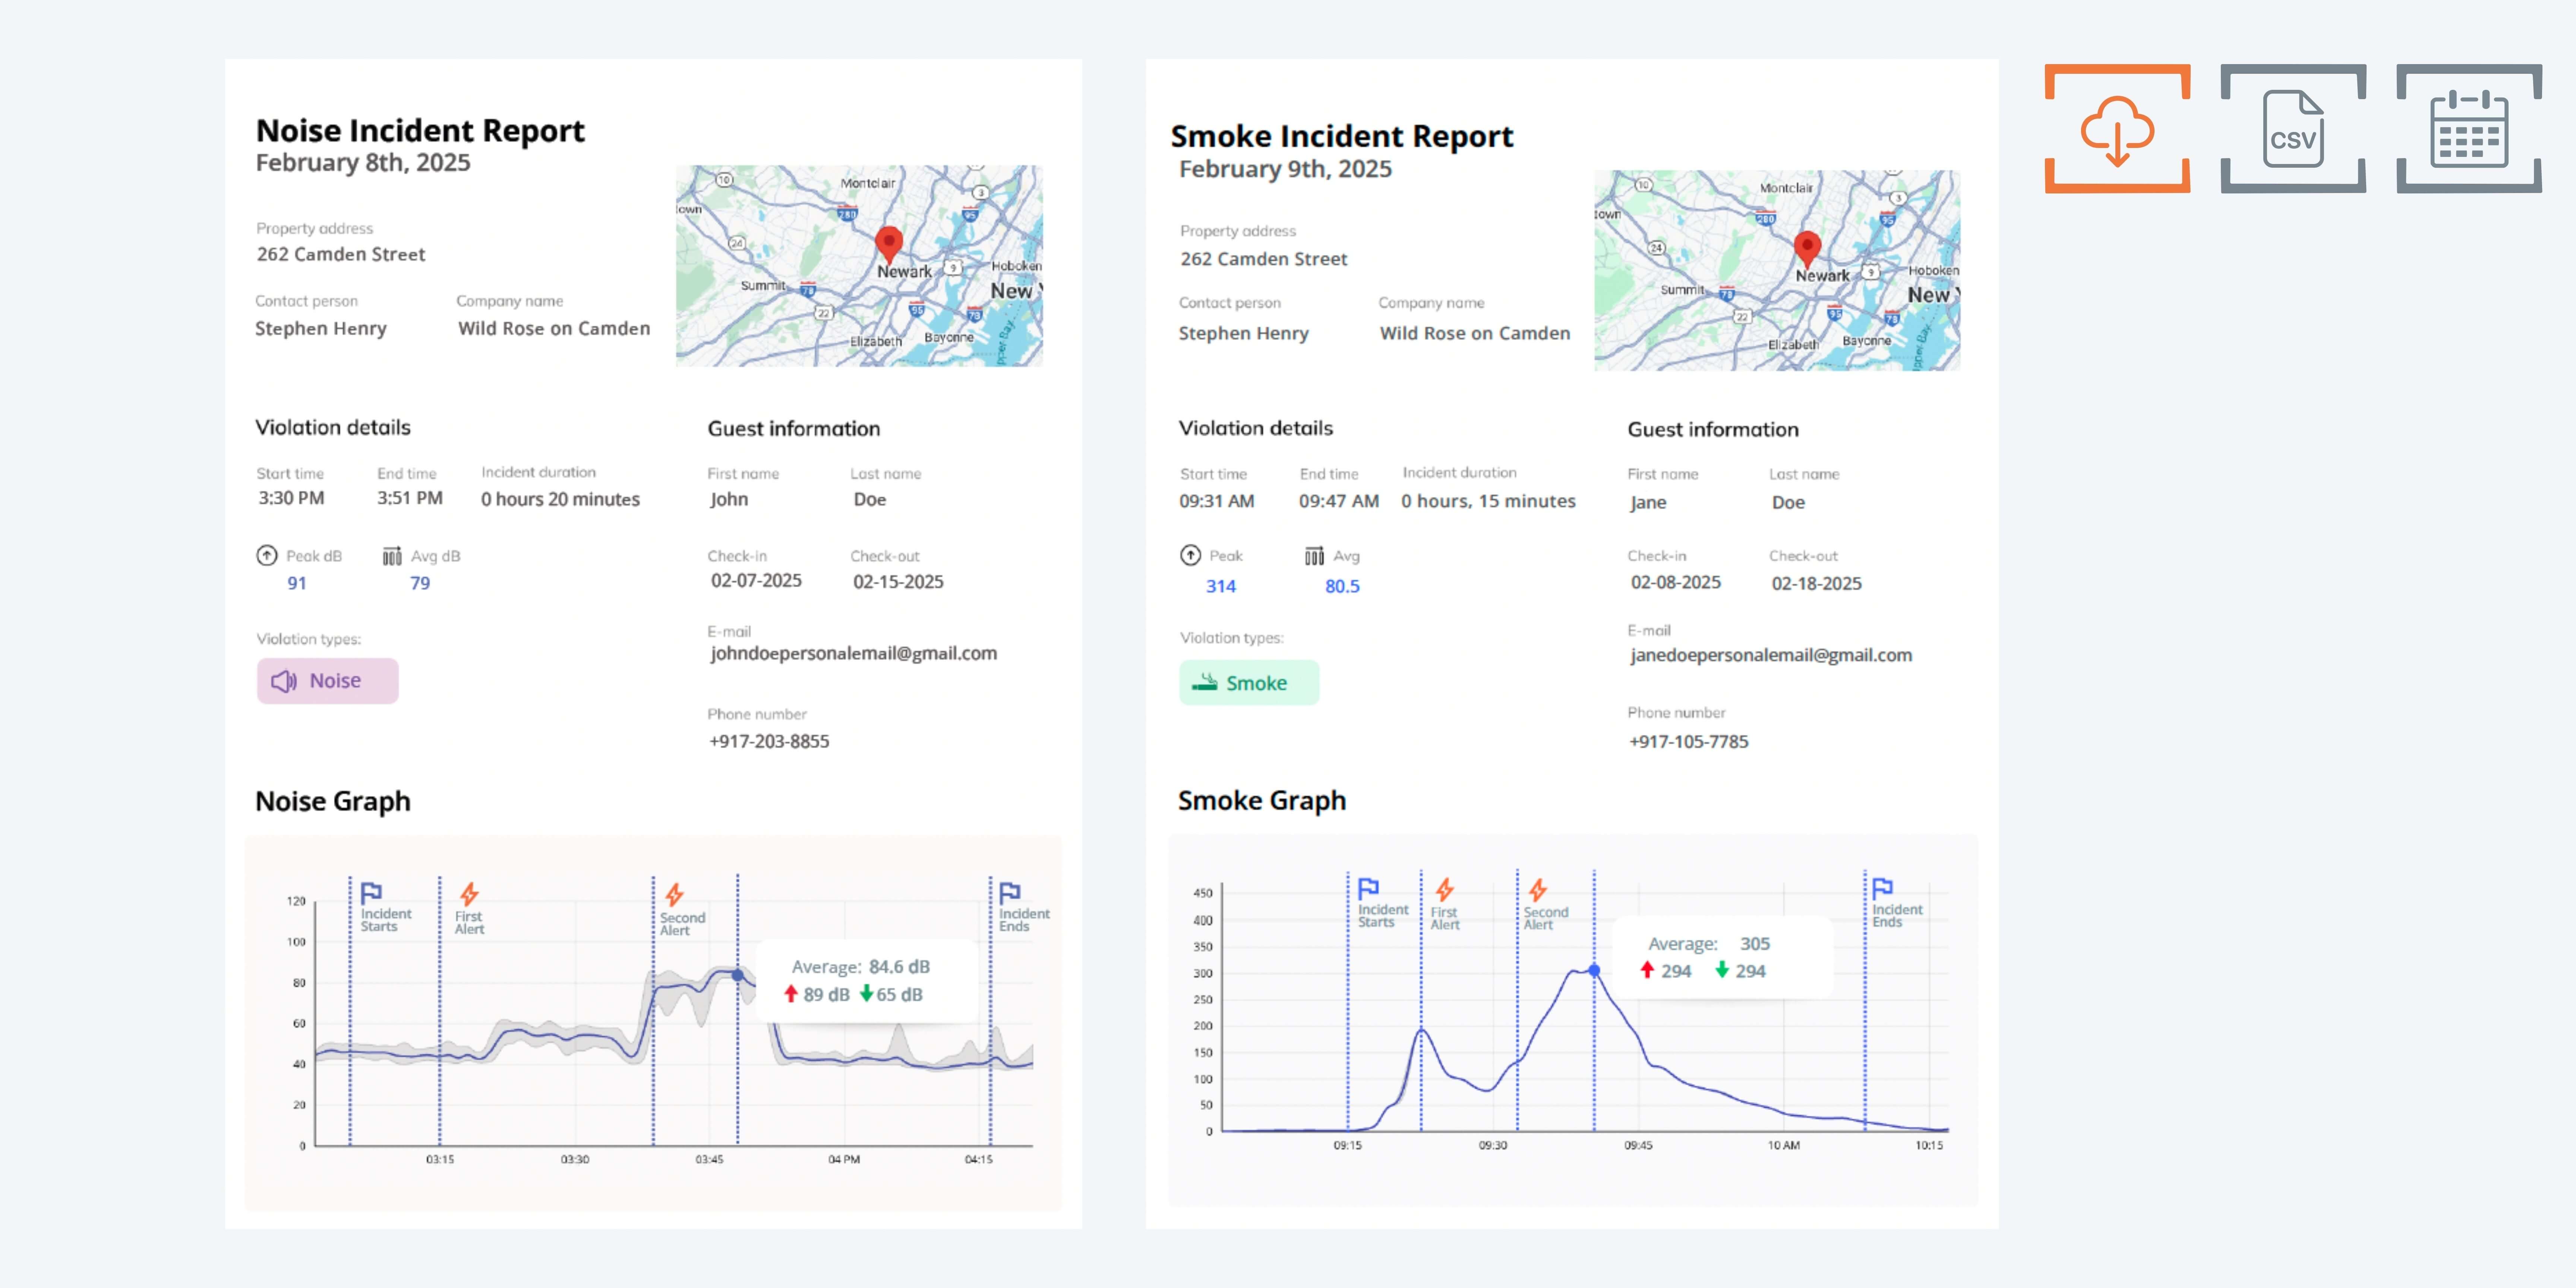The width and height of the screenshot is (2576, 1288).
Task: Click Incident Starts flag on smoke graph
Action: 1368,888
